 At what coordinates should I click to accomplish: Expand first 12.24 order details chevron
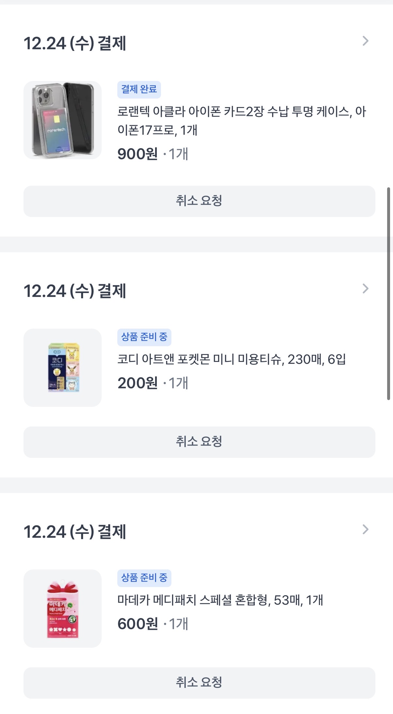point(365,41)
